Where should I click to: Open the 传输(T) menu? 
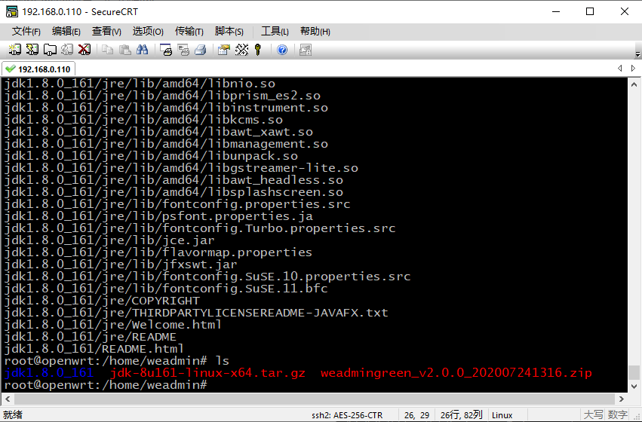(x=189, y=31)
